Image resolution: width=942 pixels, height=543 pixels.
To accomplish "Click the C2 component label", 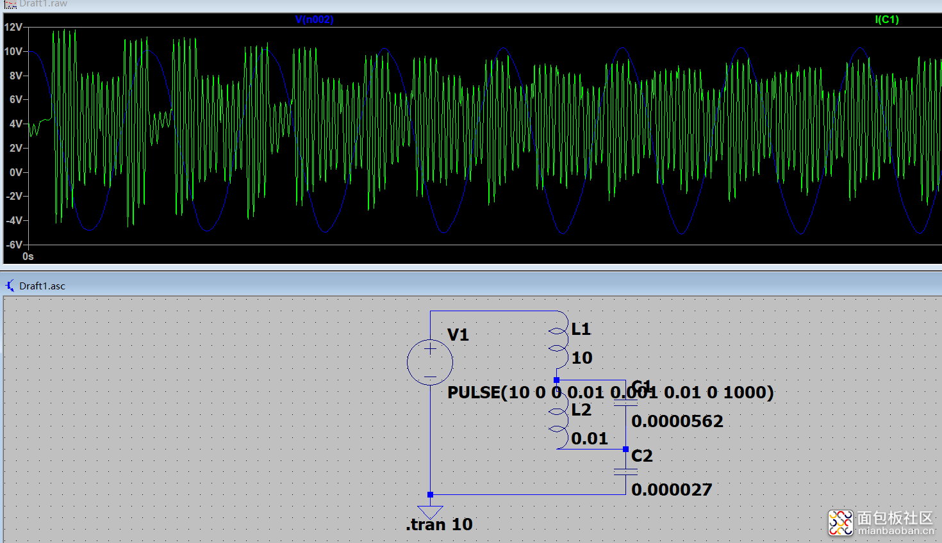I will (x=642, y=456).
